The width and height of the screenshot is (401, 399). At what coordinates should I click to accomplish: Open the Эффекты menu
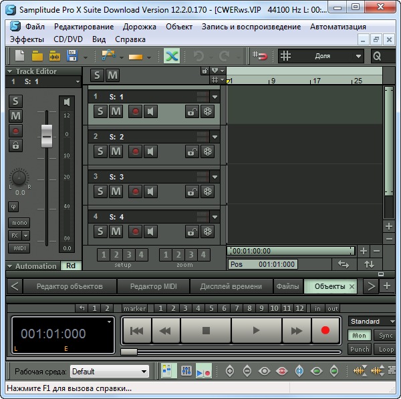click(x=27, y=39)
